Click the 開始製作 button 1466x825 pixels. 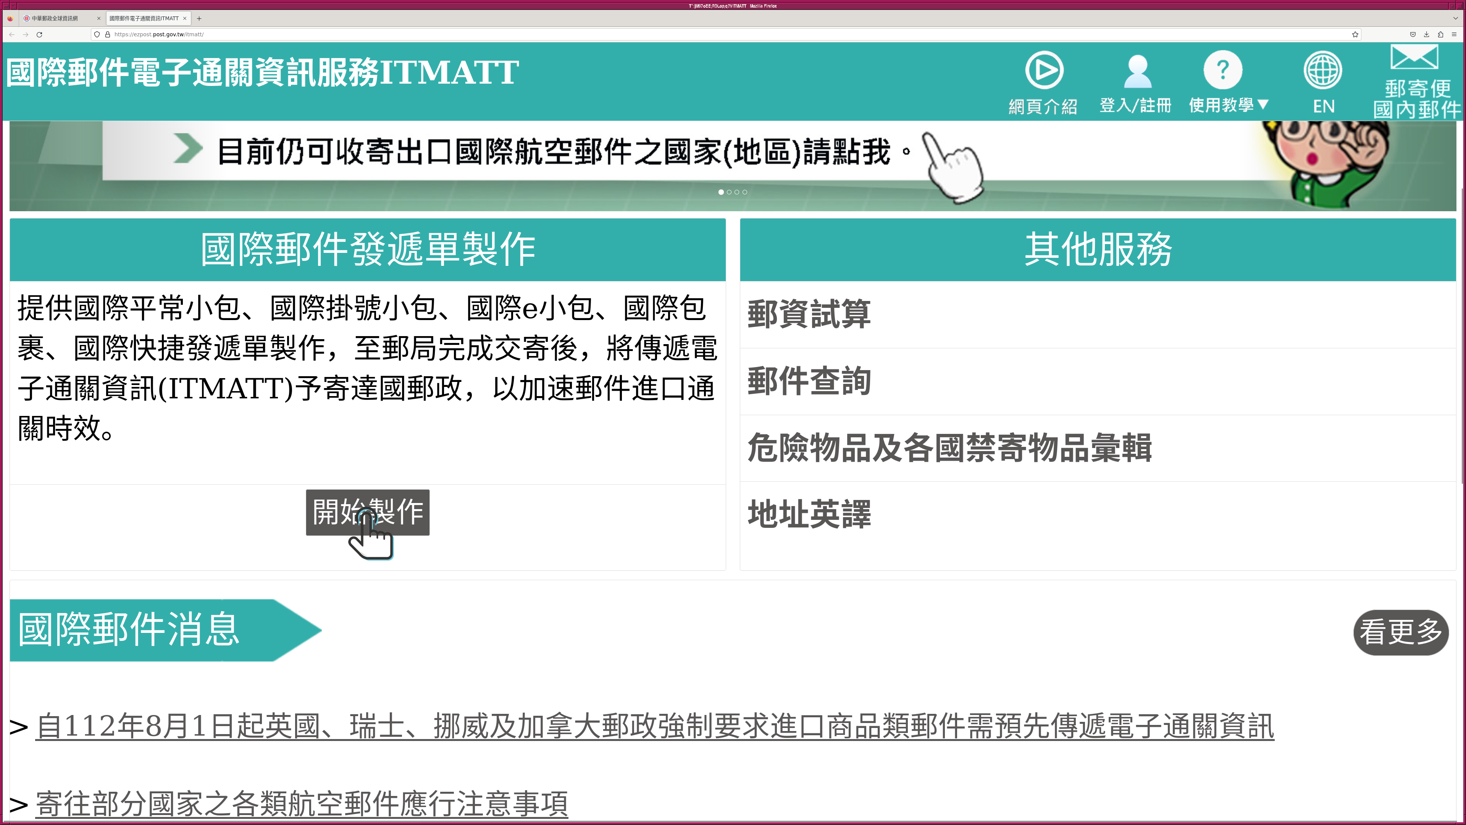[x=368, y=512]
